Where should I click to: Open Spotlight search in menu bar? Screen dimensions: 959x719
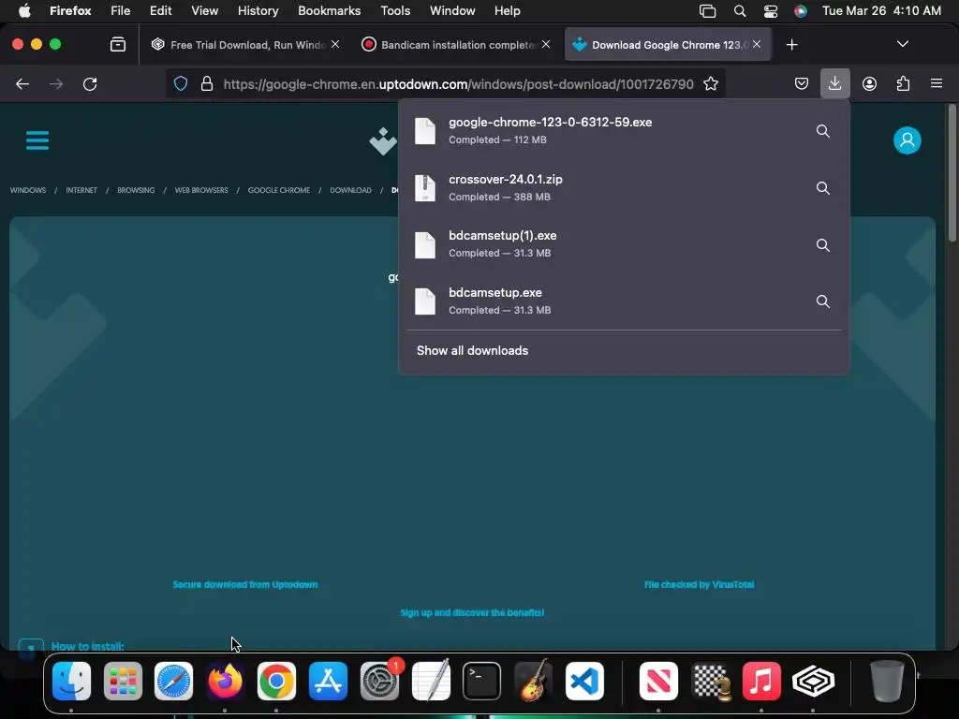740,11
